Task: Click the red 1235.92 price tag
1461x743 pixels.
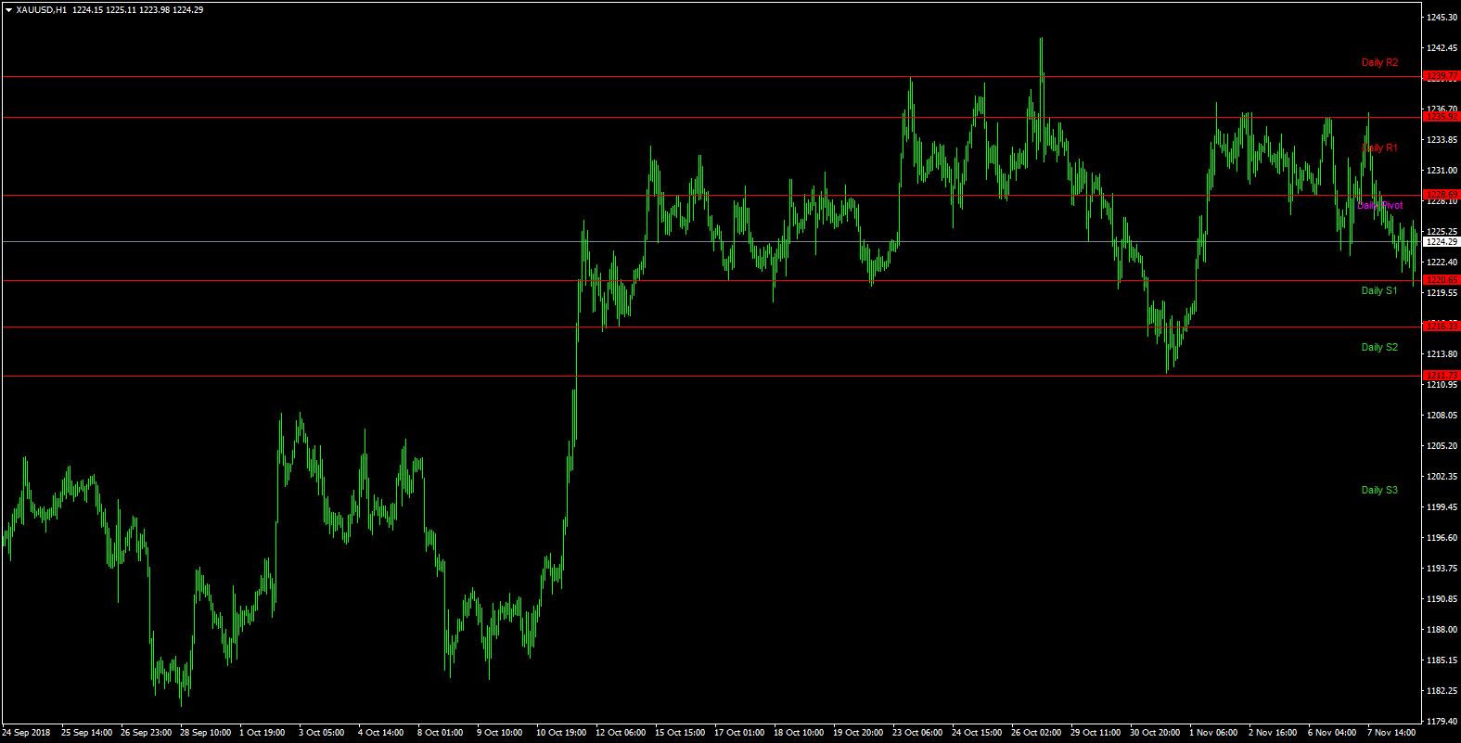Action: (x=1442, y=117)
